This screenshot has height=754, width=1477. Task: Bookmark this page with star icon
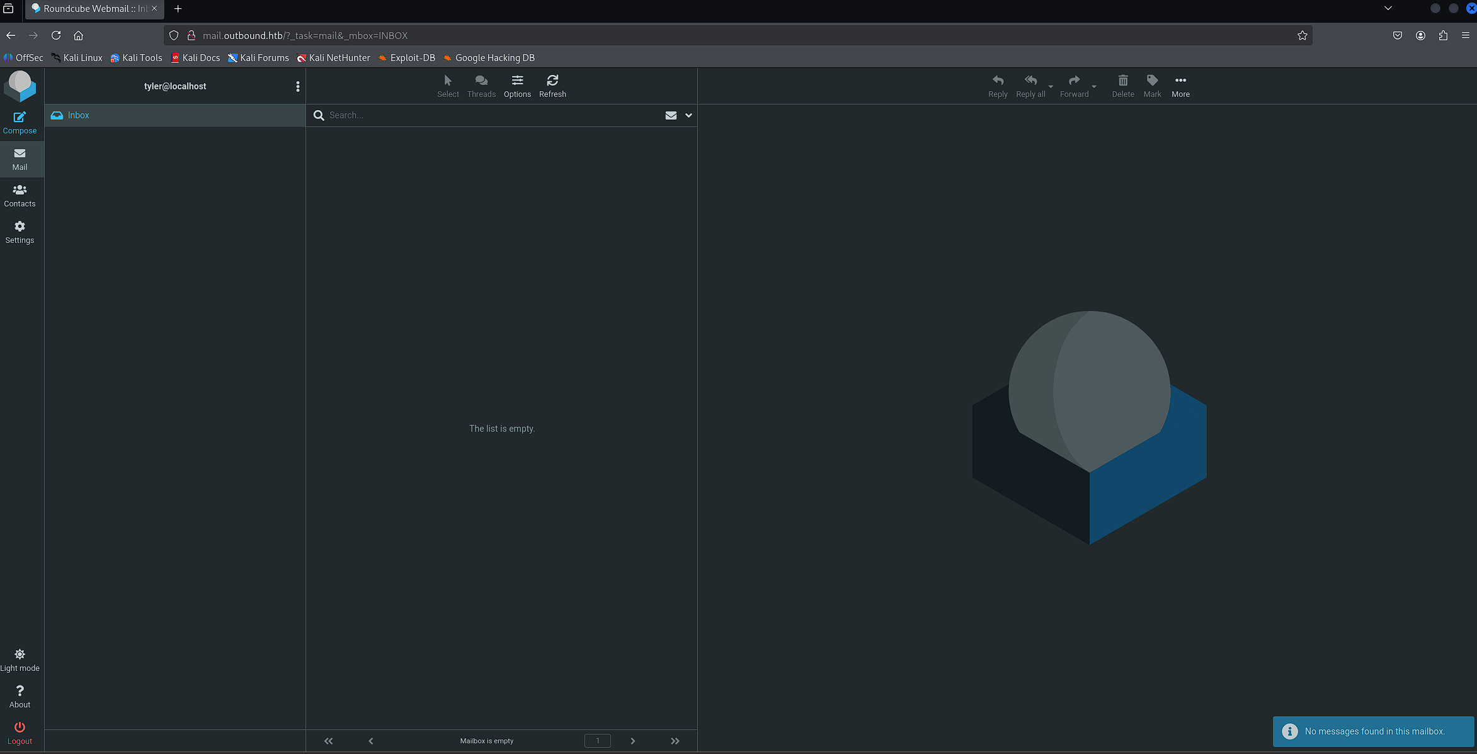click(x=1302, y=35)
